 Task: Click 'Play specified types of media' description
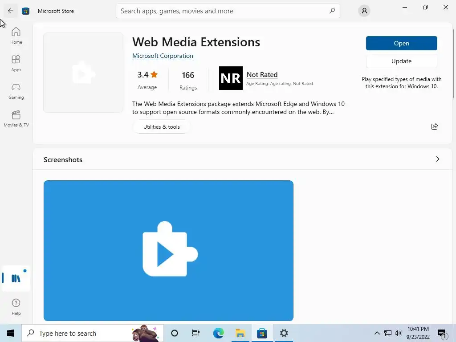tap(401, 83)
